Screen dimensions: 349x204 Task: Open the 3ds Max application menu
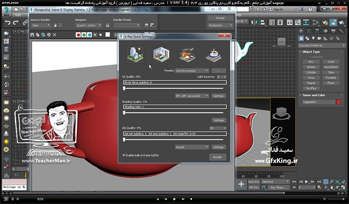7,10
